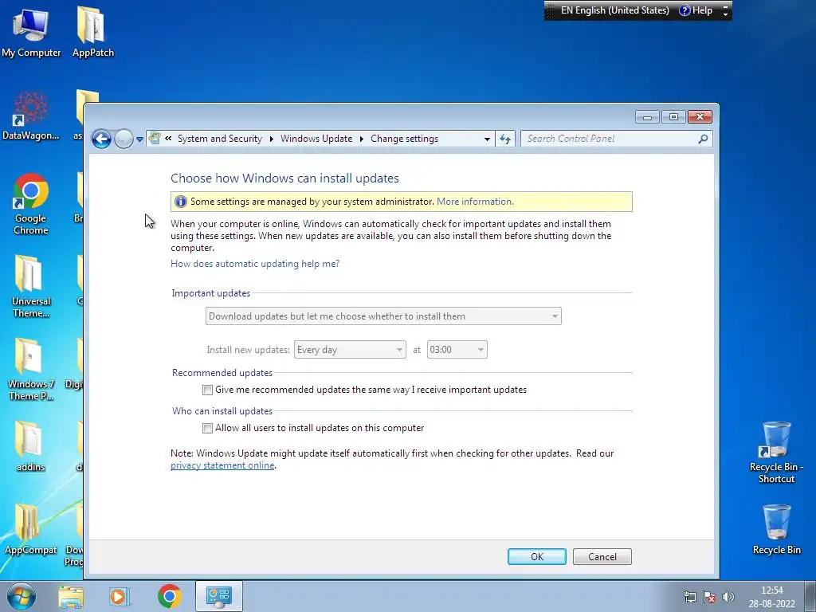Viewport: 816px width, 612px height.
Task: Click the refresh button beside address bar
Action: click(504, 139)
